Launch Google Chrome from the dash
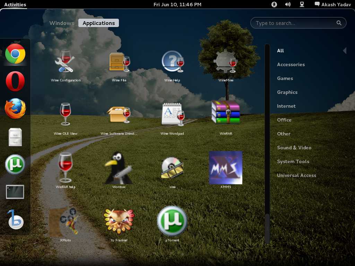This screenshot has height=266, width=355. point(15,54)
